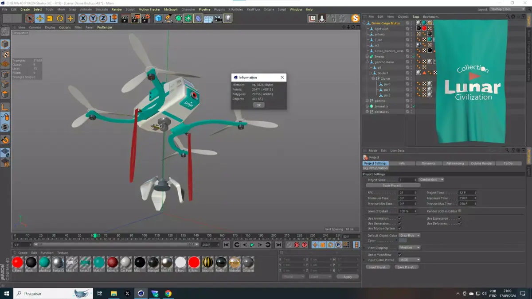Select Texture mode in left palette
Screen dimensions: 532x299
(5, 54)
